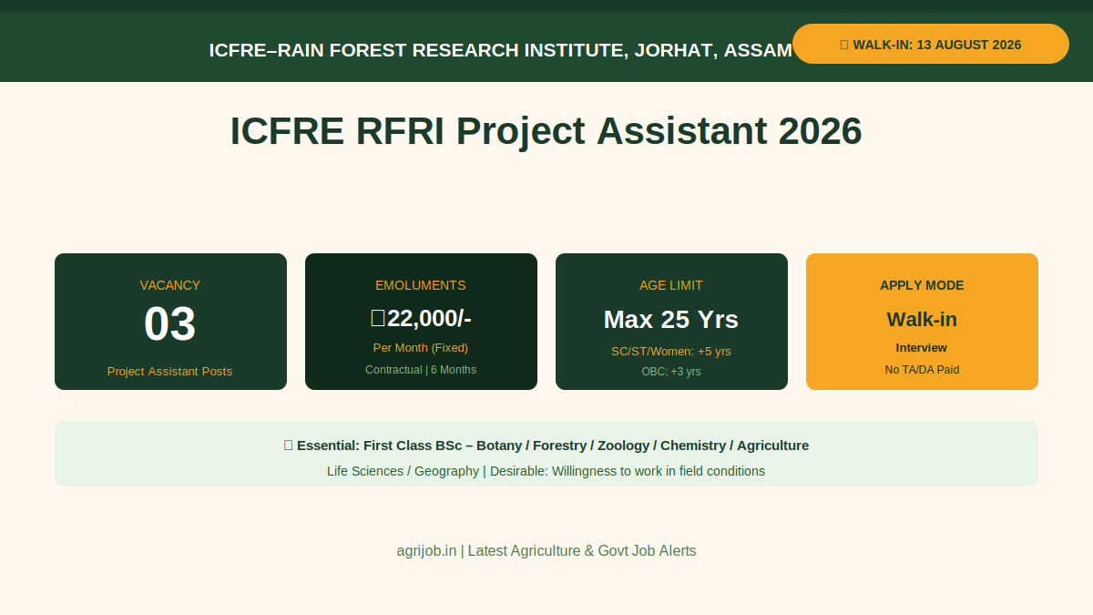
Task: Click the 03 vacancy number
Action: point(170,324)
